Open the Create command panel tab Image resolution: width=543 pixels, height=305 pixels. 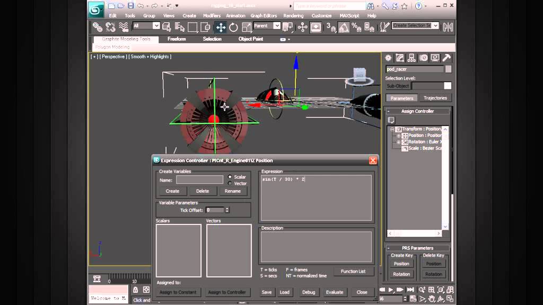point(388,58)
